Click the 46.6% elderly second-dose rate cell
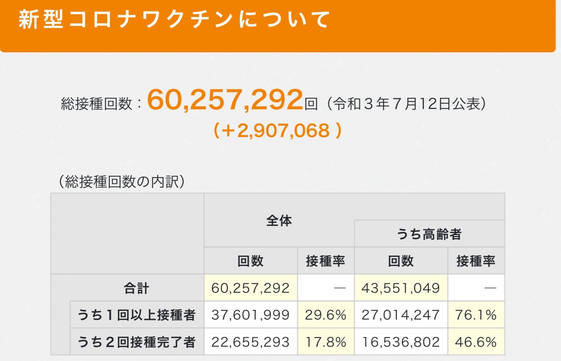 (x=476, y=342)
